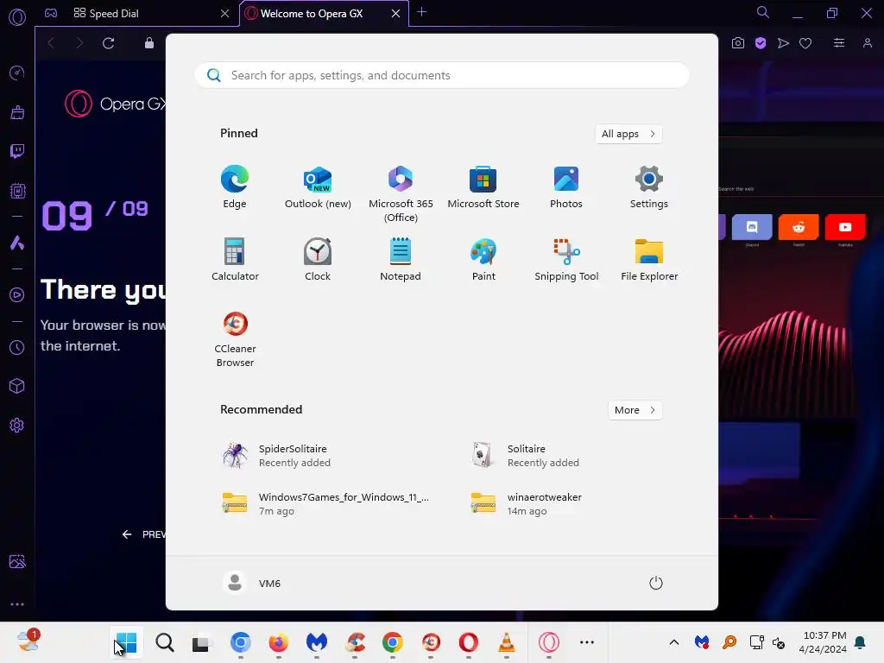
Task: Click the Start menu power button
Action: point(656,583)
